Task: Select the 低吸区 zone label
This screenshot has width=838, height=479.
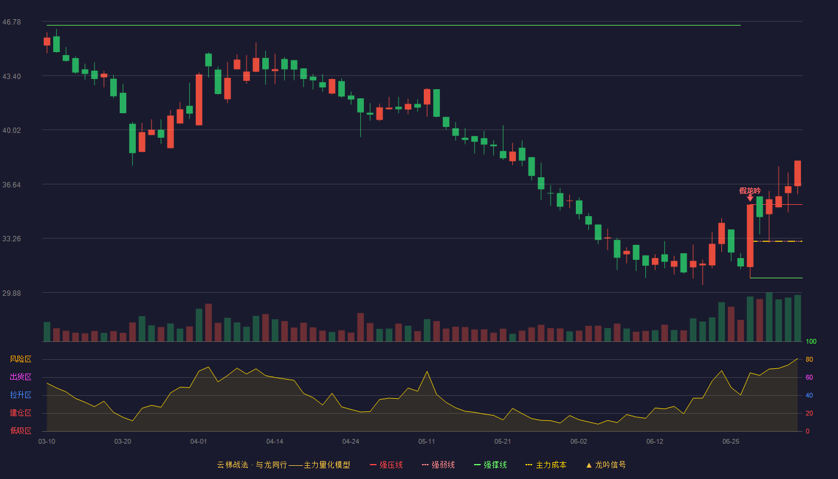Action: 20,431
